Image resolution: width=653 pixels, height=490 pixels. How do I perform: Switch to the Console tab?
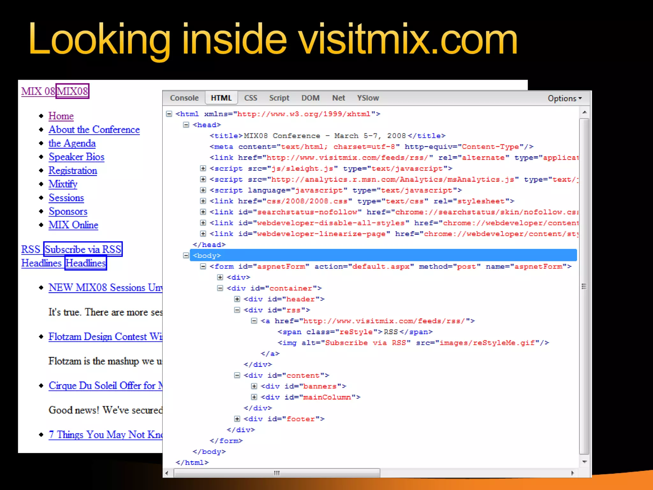(x=184, y=98)
